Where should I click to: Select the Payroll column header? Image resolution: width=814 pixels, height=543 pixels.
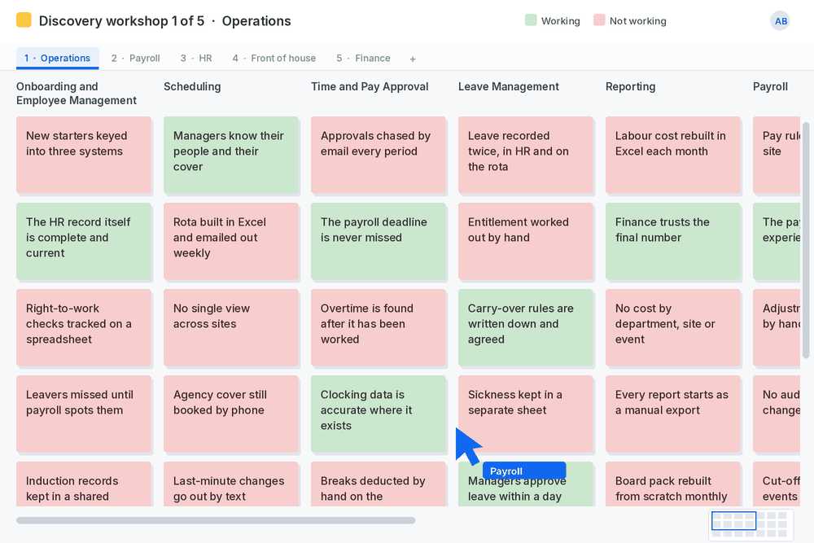770,86
